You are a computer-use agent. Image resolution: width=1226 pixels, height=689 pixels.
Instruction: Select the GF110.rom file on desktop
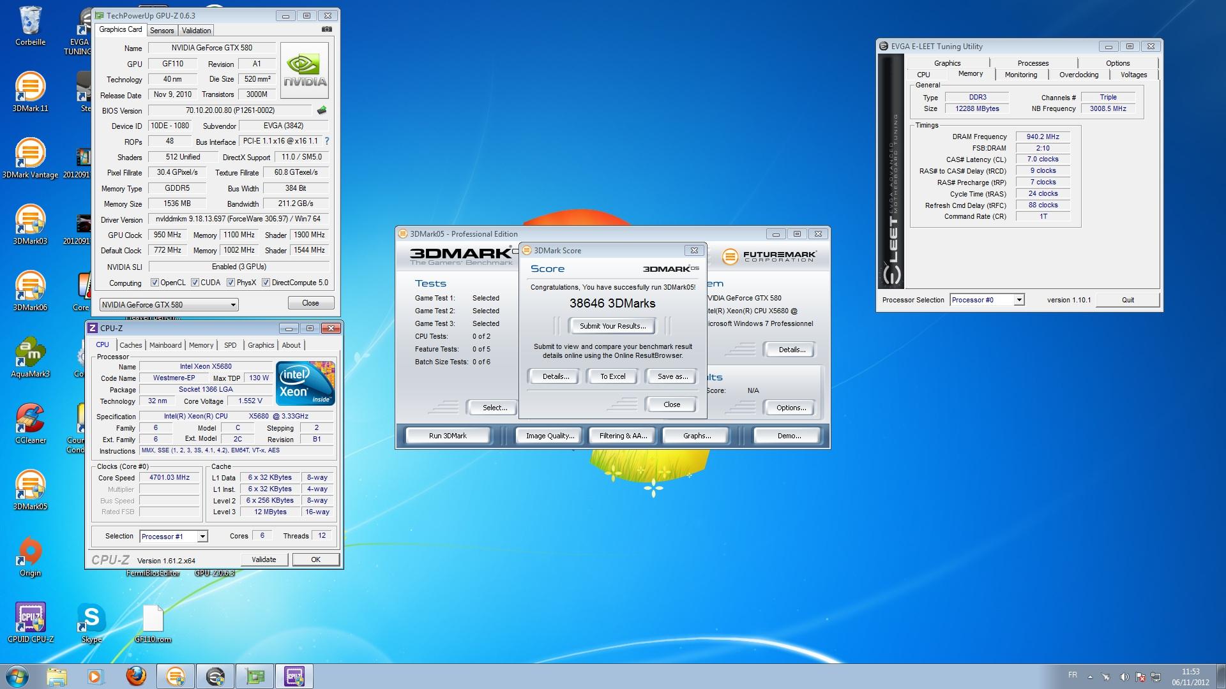coord(153,623)
